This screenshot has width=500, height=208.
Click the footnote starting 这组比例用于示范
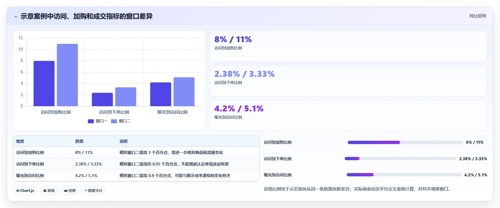point(357,189)
